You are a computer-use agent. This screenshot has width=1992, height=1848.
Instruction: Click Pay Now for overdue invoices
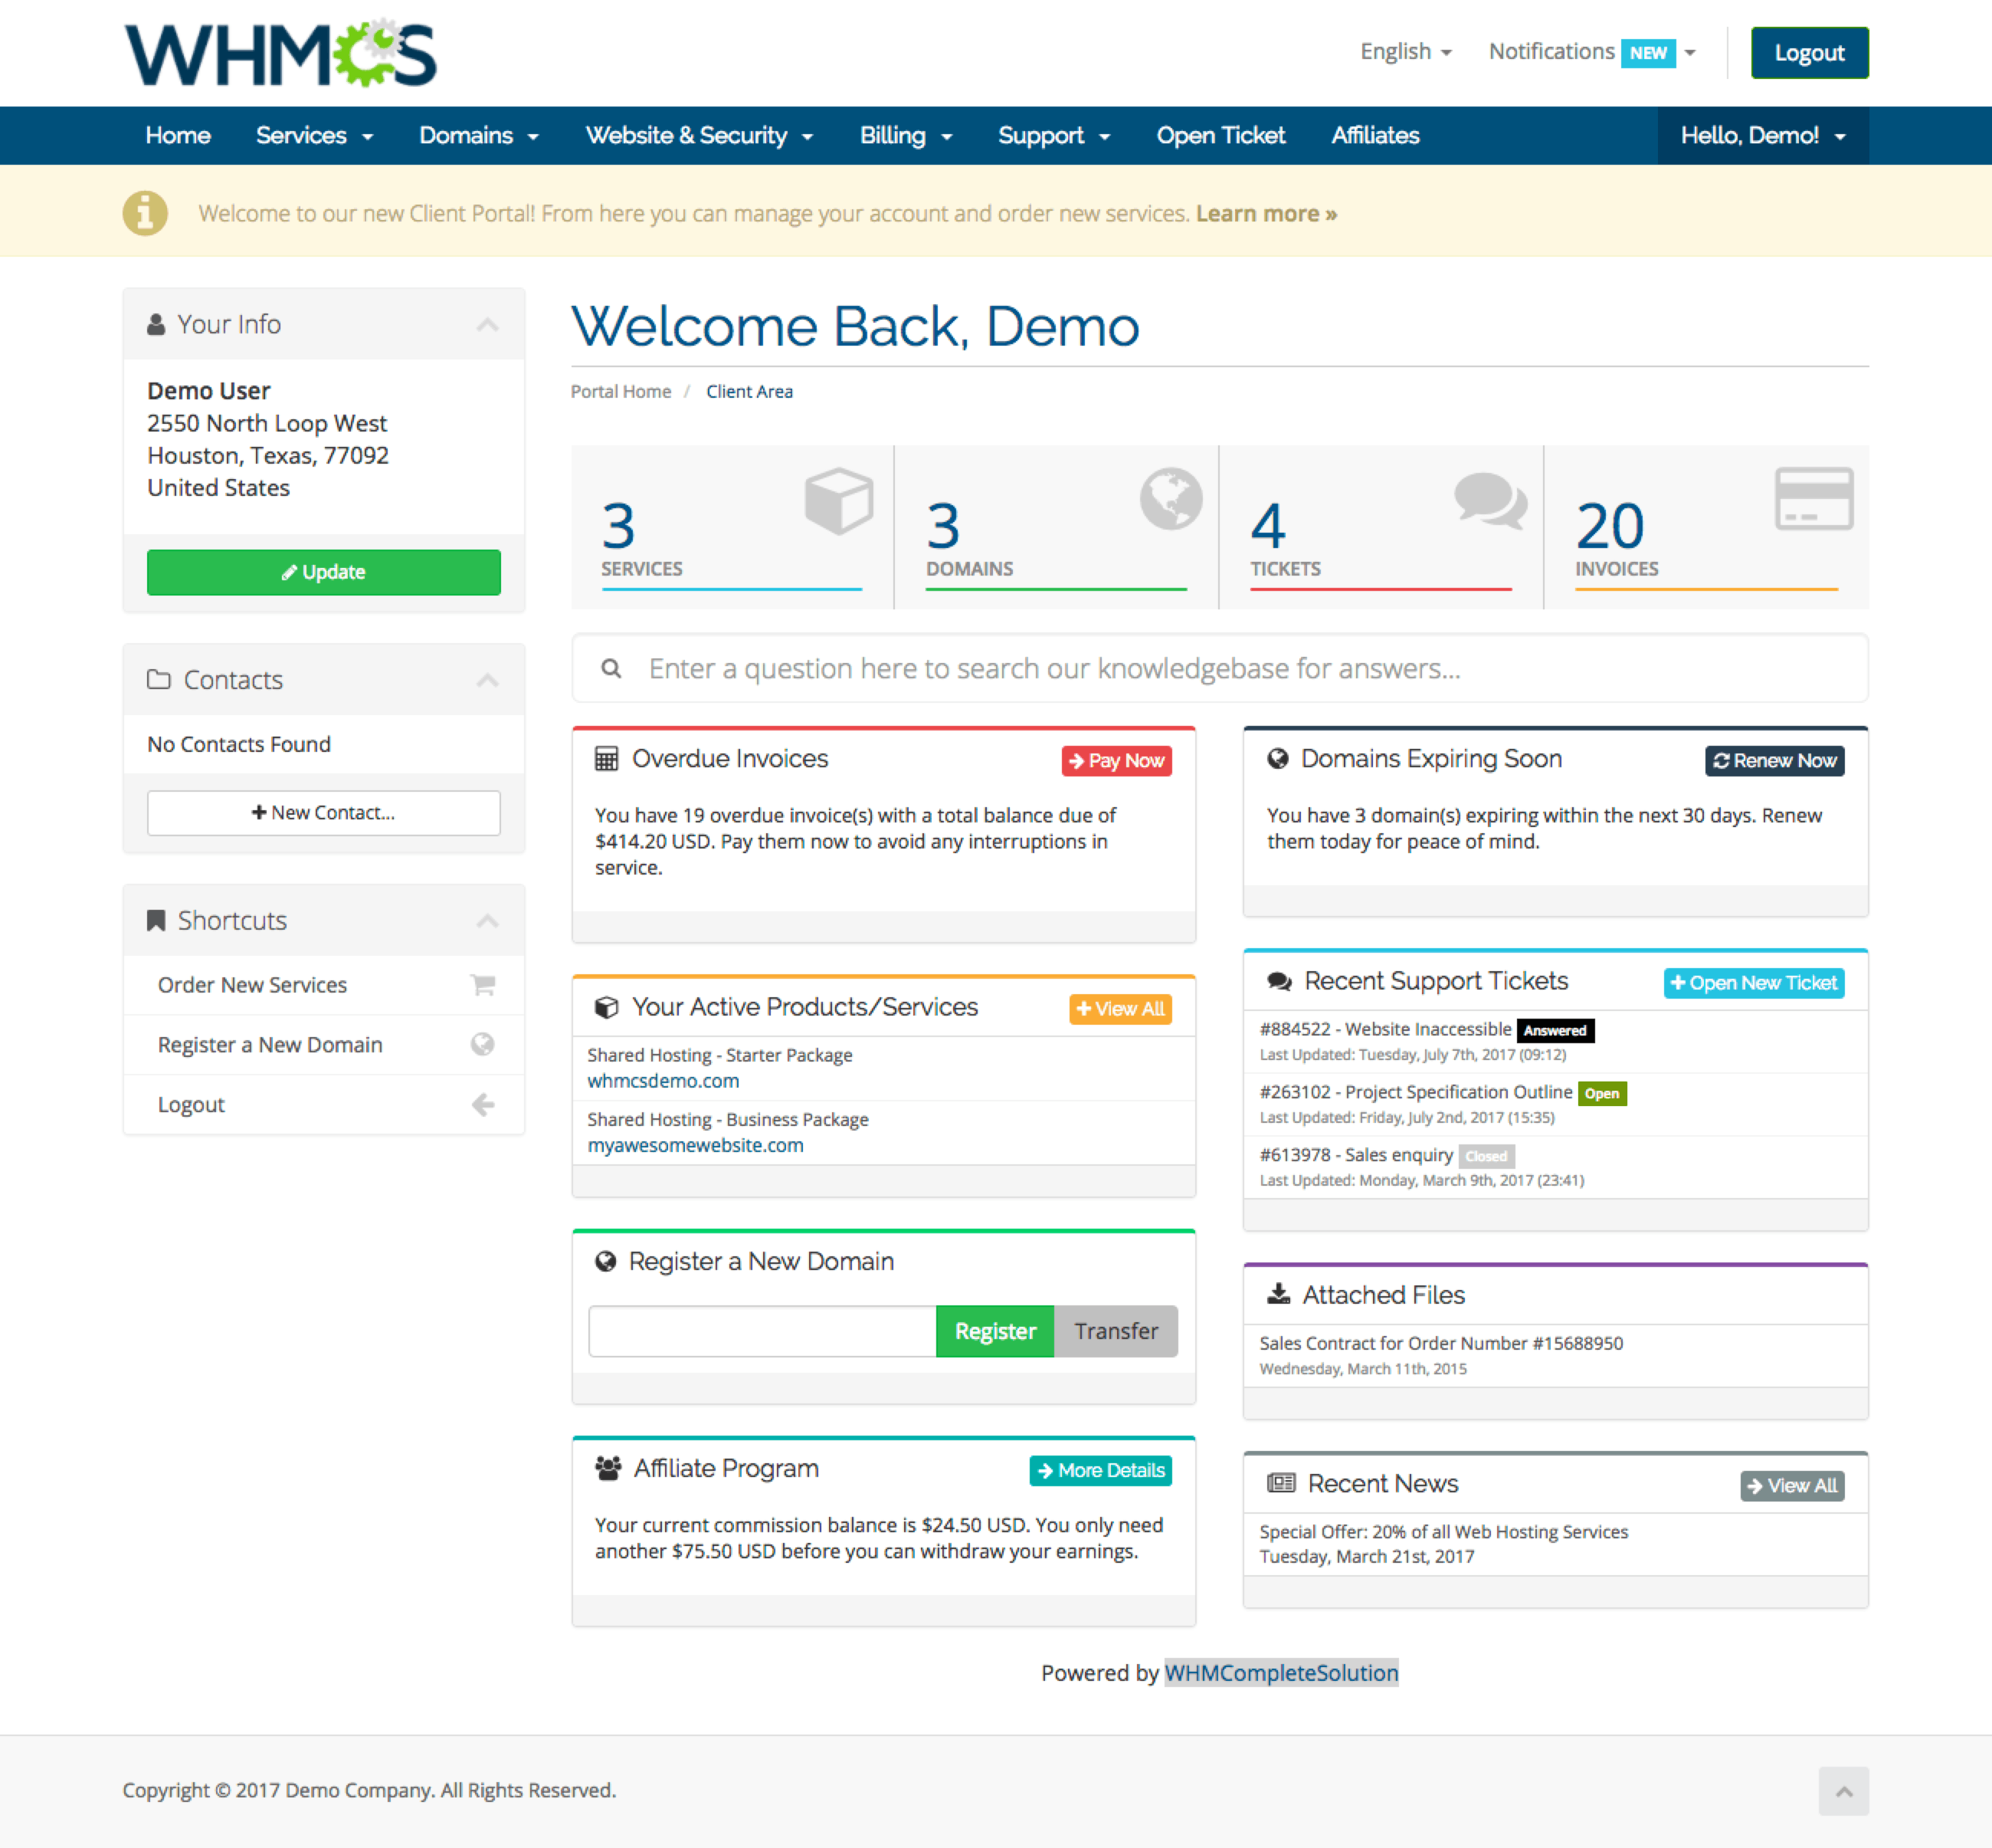tap(1112, 759)
